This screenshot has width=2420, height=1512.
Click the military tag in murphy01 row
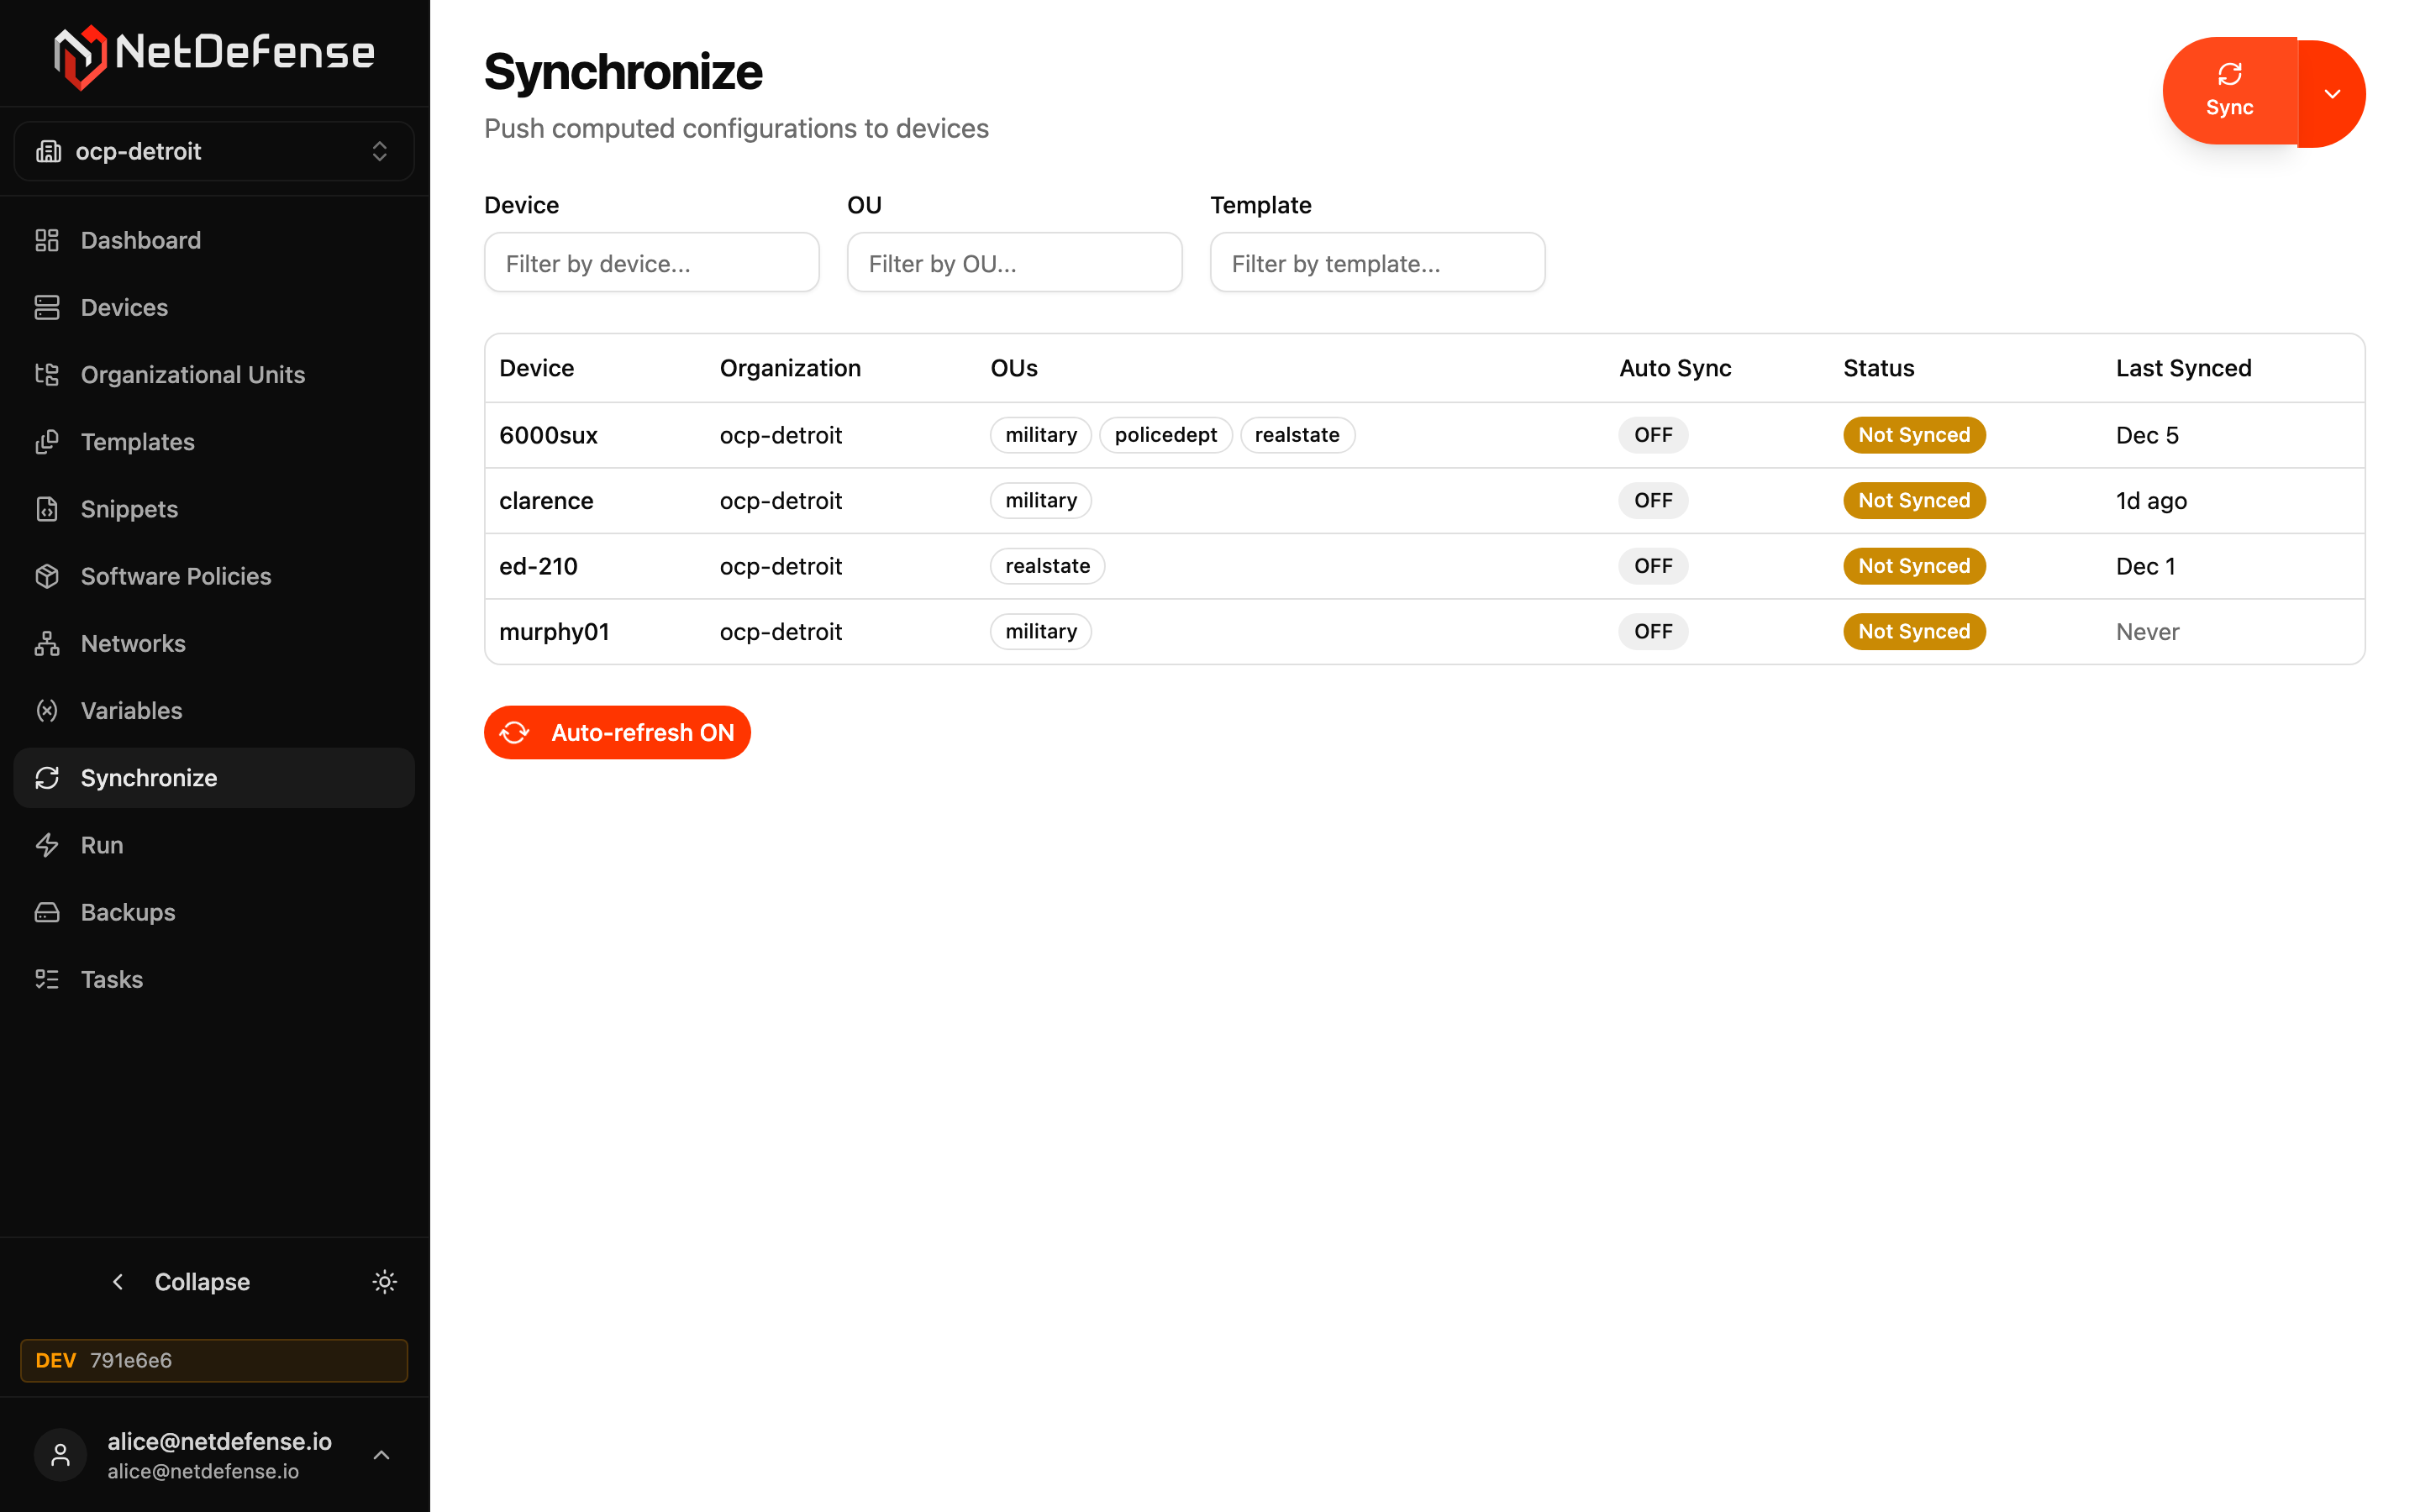[1041, 631]
